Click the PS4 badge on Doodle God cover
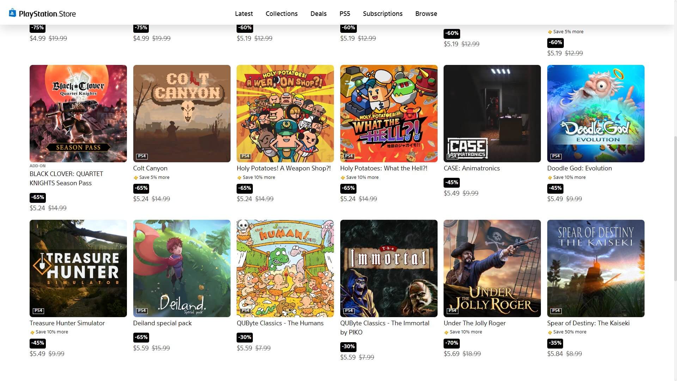Image resolution: width=677 pixels, height=381 pixels. pyautogui.click(x=556, y=156)
